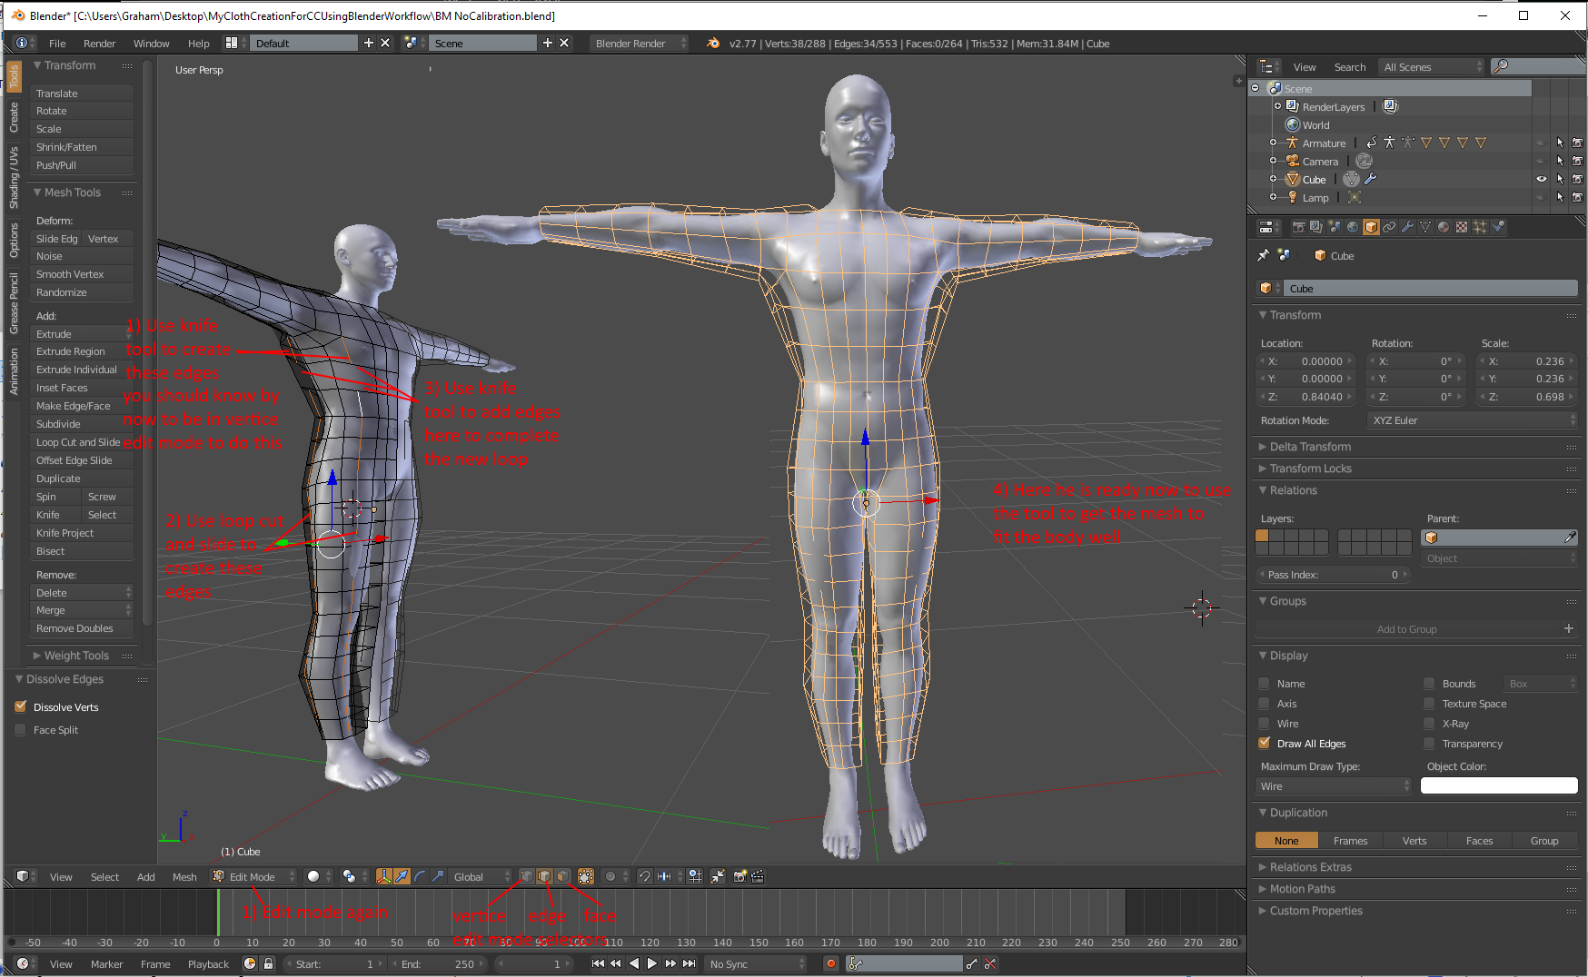Toggle renderability camera for Lamp in outliner
Image resolution: width=1588 pixels, height=977 pixels.
(1577, 197)
